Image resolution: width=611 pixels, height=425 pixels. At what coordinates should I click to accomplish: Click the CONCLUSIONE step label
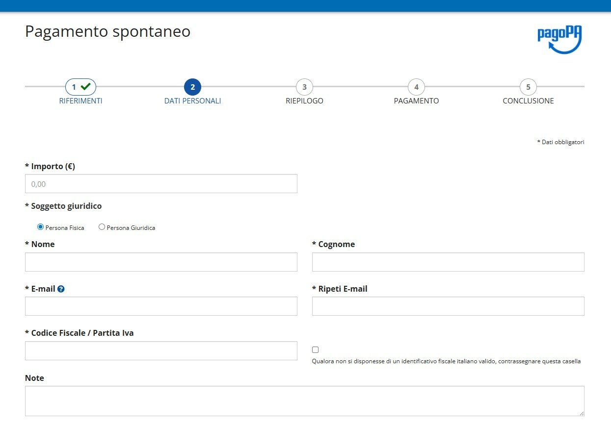[x=528, y=101]
